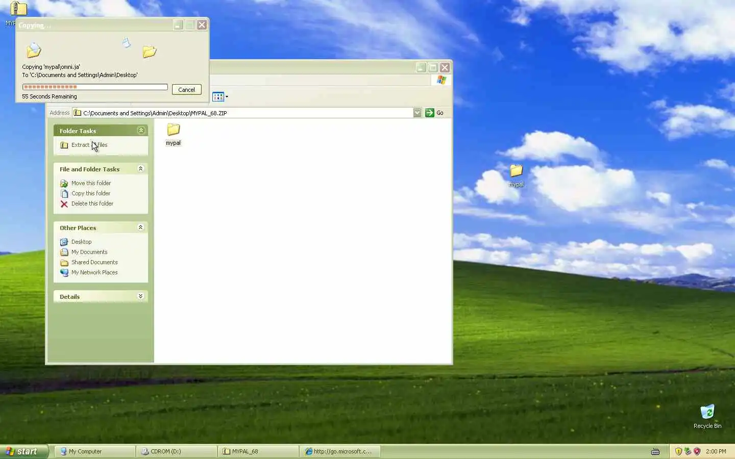Click the Move this folder icon

click(x=64, y=183)
